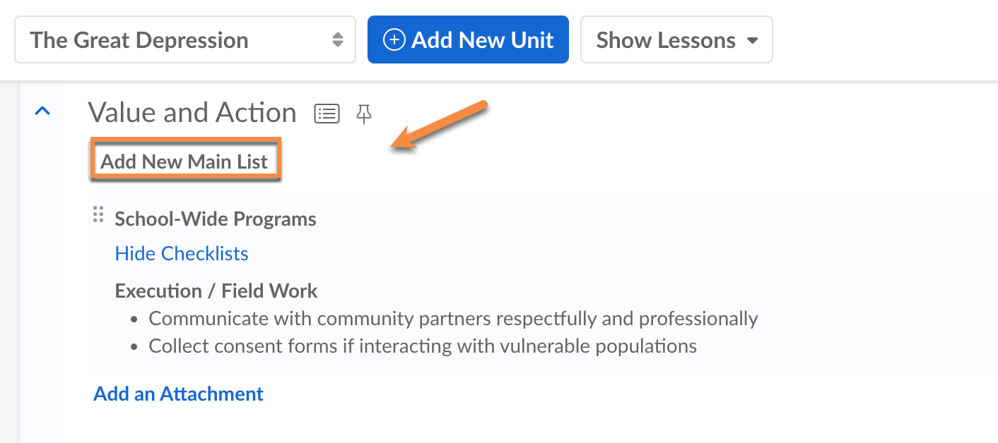Collapse the Value and Action section chevron
The image size is (998, 443).
(42, 111)
